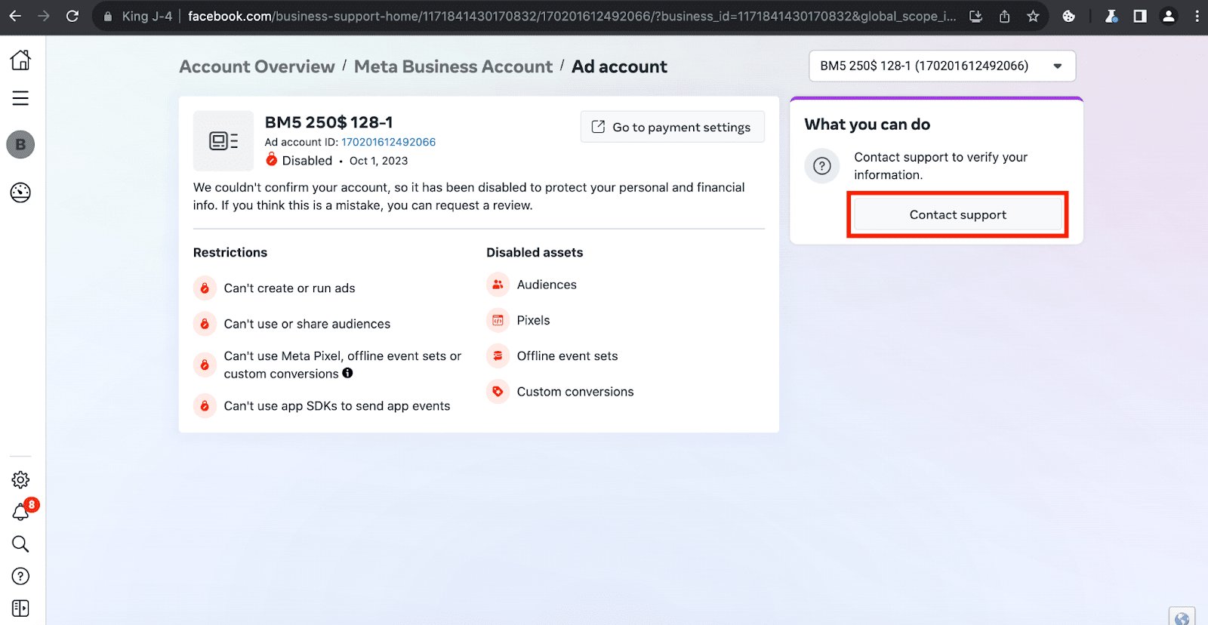This screenshot has width=1208, height=625.
Task: Open the sidebar hamburger menu
Action: [x=20, y=98]
